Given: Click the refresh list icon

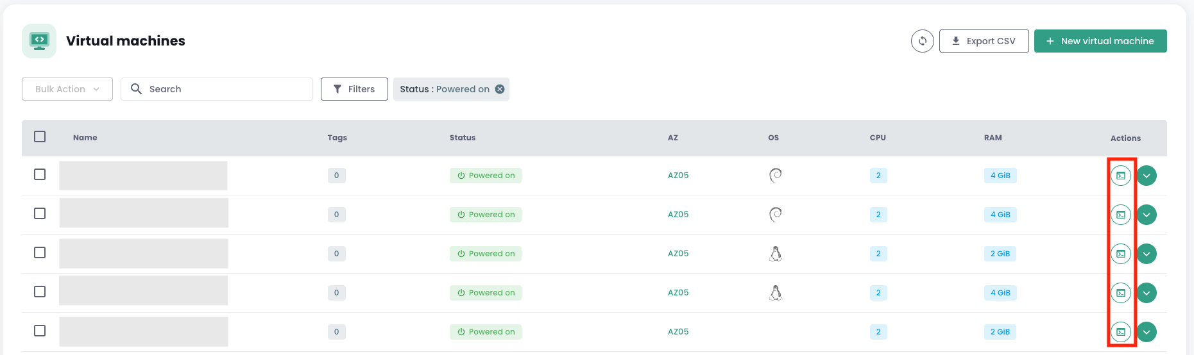Looking at the screenshot, I should pyautogui.click(x=922, y=41).
